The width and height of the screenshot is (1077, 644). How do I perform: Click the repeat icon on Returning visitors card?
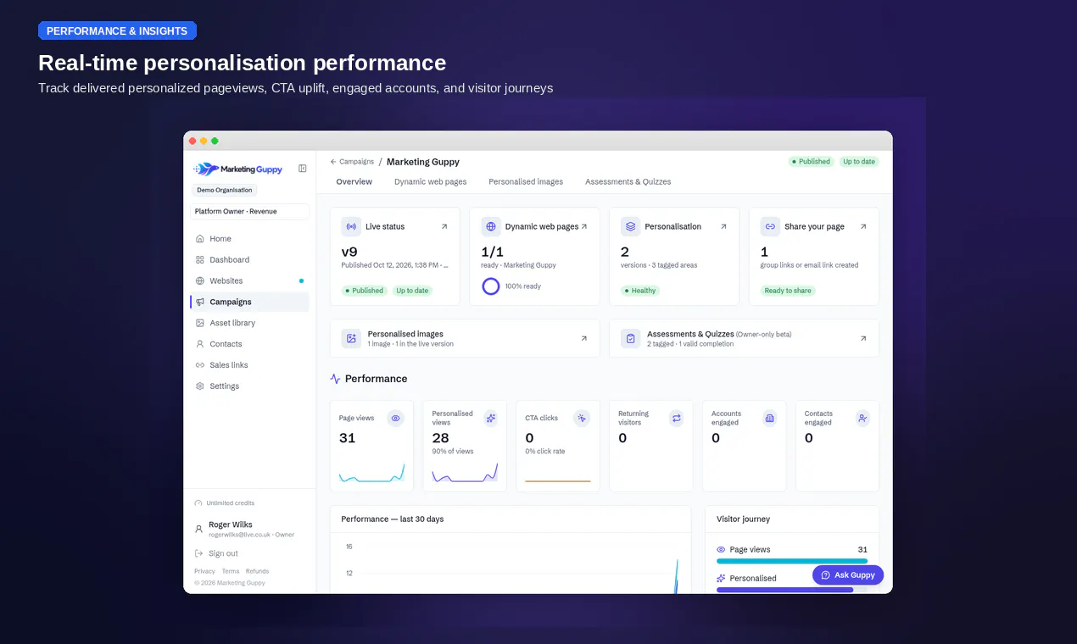(676, 418)
